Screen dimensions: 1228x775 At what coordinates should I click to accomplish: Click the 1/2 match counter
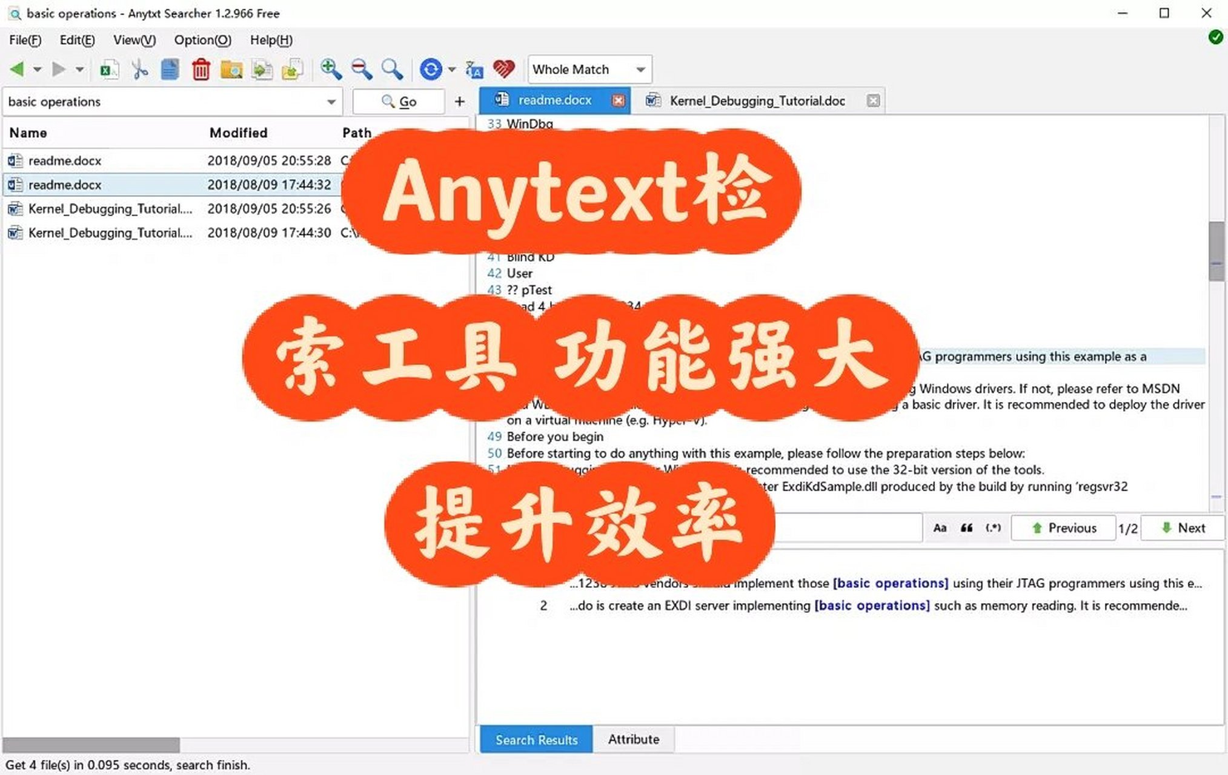(1128, 529)
